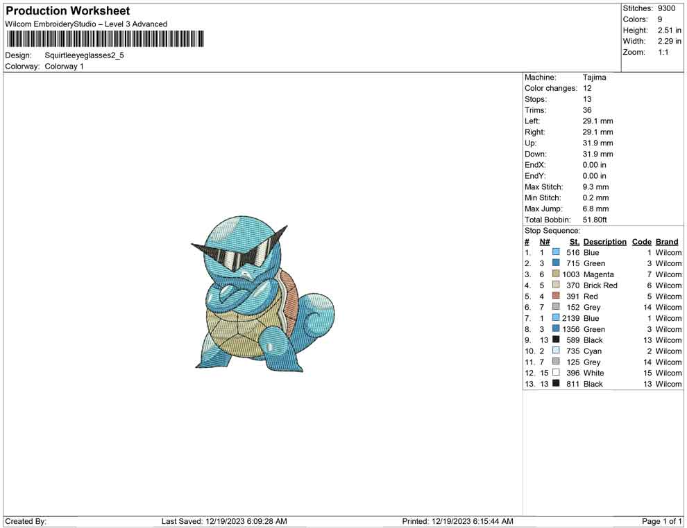The height and width of the screenshot is (528, 687).
Task: Click the 'Brand' column header
Action: (x=667, y=242)
